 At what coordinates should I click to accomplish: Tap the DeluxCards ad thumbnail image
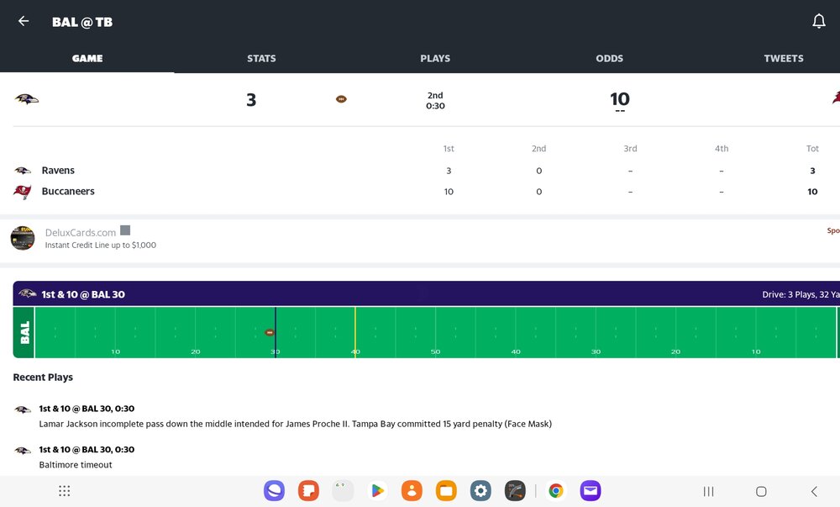point(23,238)
